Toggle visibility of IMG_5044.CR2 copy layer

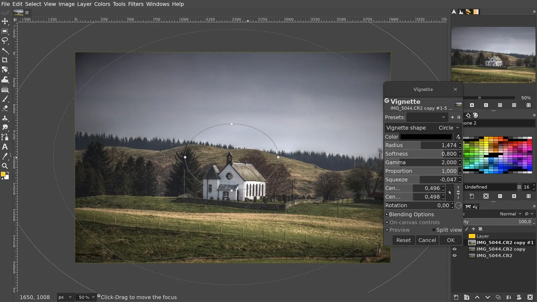point(455,249)
